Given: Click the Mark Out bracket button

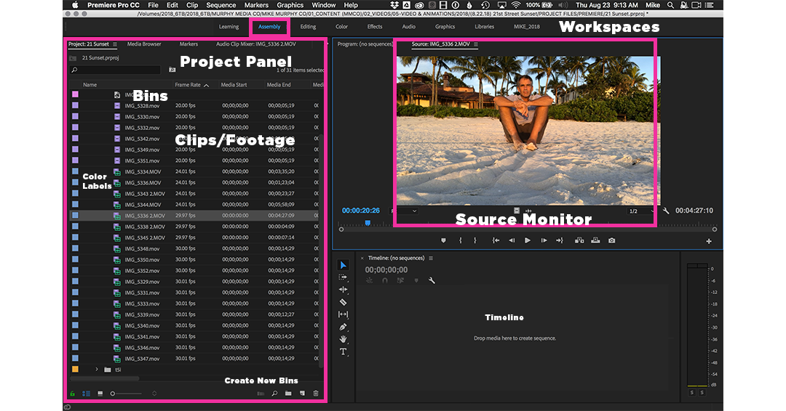Looking at the screenshot, I should [475, 240].
